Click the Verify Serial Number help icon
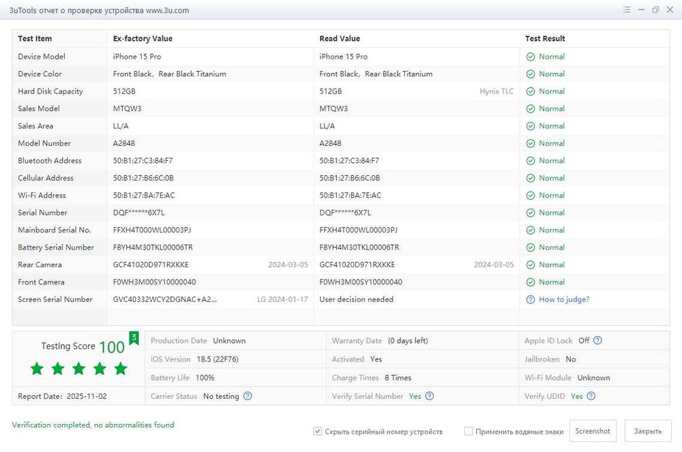Image resolution: width=682 pixels, height=452 pixels. pyautogui.click(x=430, y=396)
